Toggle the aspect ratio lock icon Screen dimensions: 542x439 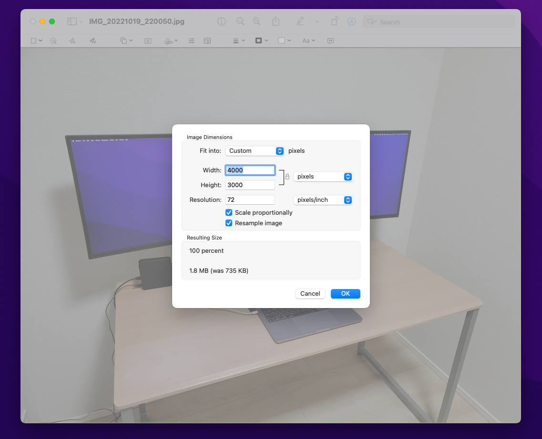pos(287,177)
